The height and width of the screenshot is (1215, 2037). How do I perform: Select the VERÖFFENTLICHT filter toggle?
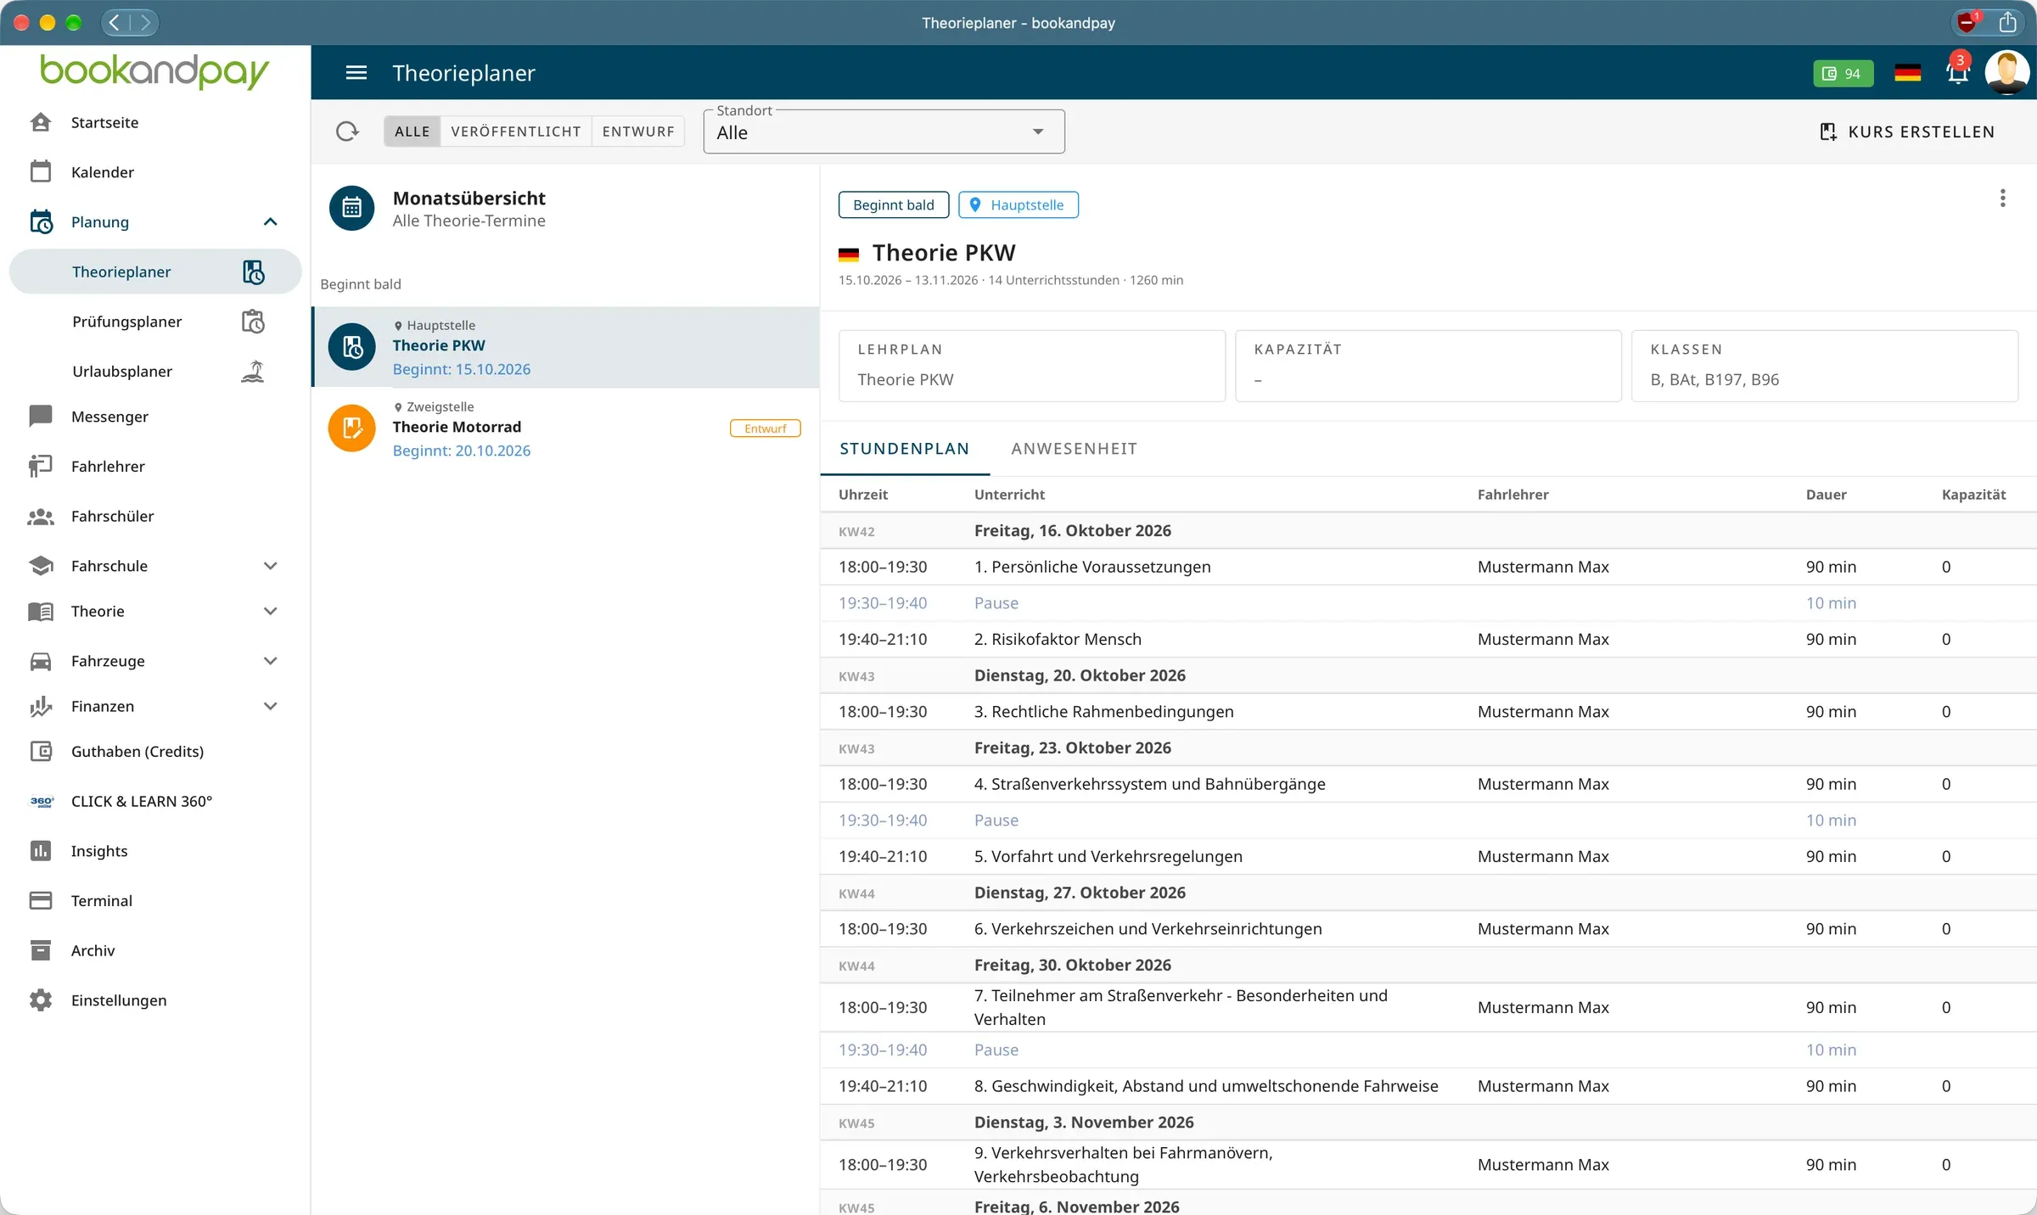(x=516, y=132)
